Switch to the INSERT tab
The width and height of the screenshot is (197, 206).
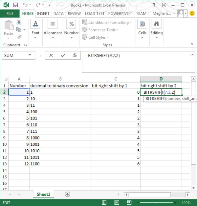click(x=43, y=13)
